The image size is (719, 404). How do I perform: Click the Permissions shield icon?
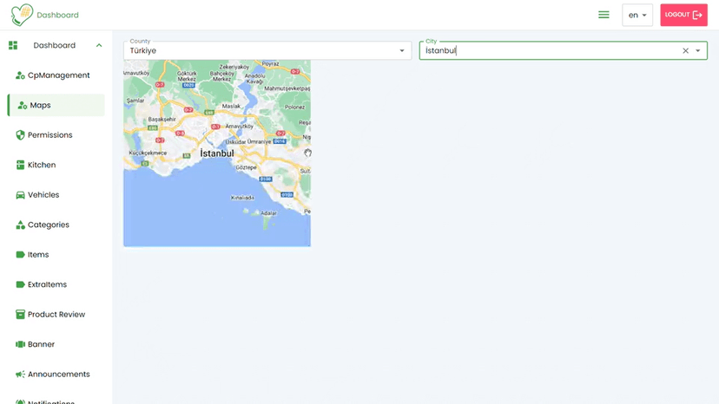tap(20, 135)
